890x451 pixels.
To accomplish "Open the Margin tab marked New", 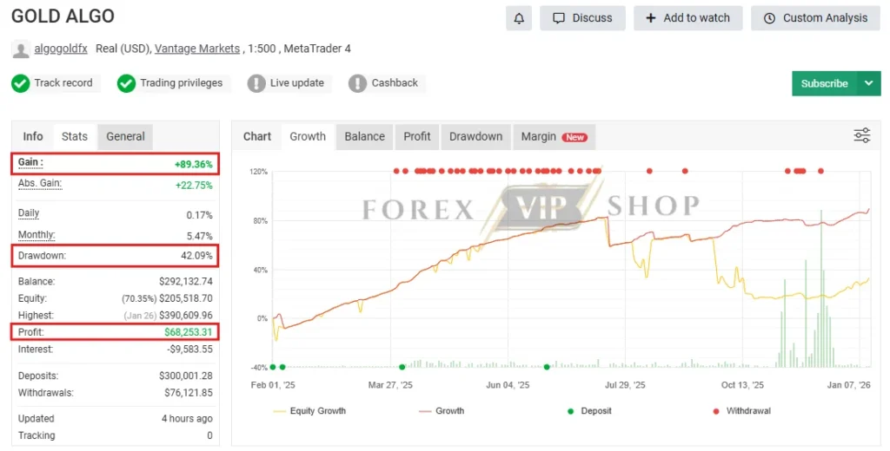I will (554, 136).
